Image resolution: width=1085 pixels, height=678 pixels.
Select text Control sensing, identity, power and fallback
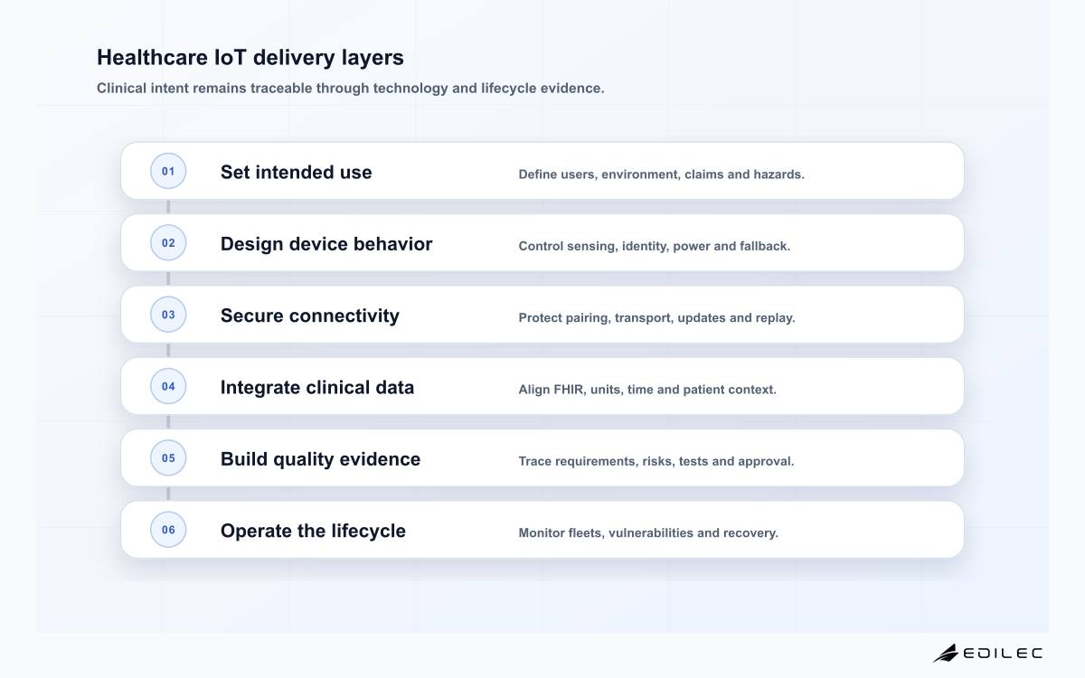pyautogui.click(x=654, y=246)
